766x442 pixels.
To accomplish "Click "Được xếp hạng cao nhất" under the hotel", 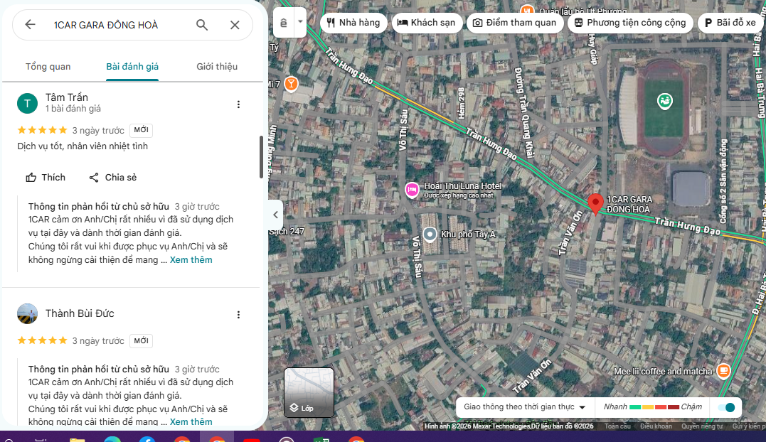I will (x=458, y=195).
